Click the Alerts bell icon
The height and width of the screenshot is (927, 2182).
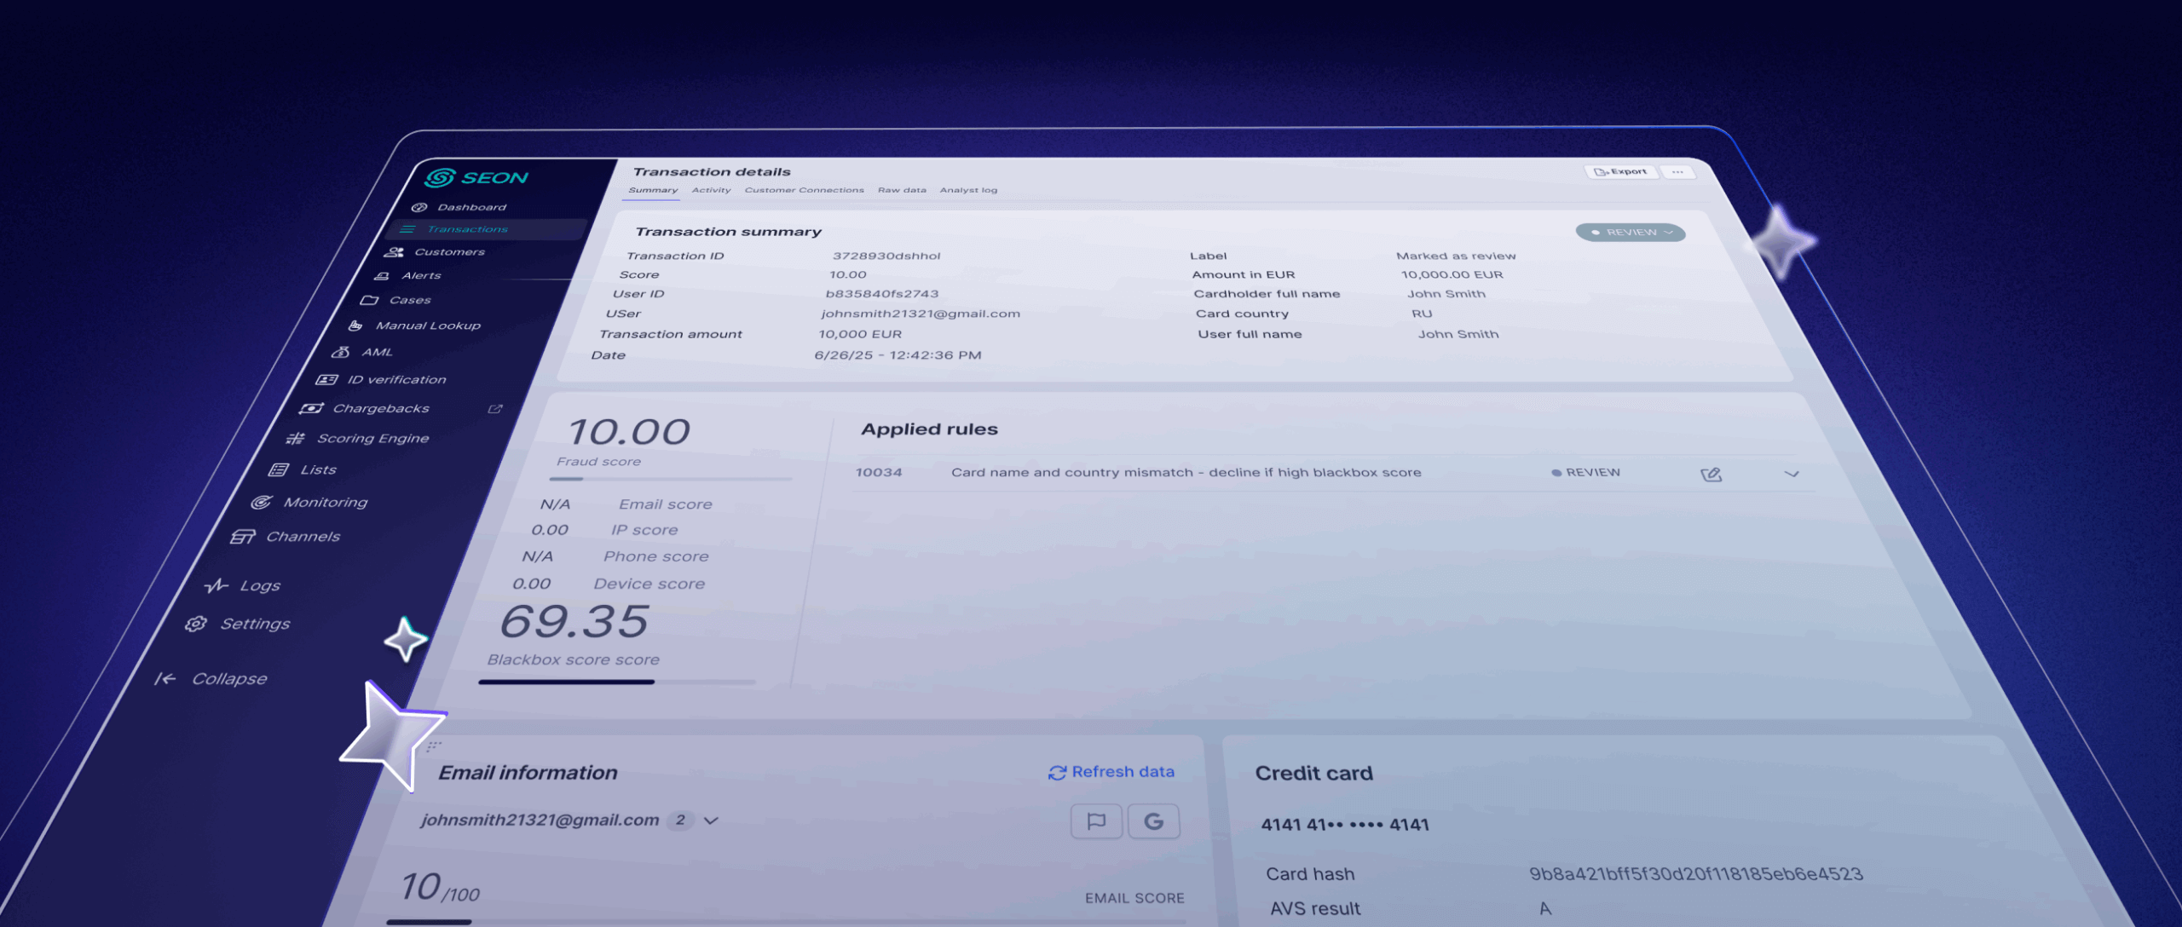(382, 276)
